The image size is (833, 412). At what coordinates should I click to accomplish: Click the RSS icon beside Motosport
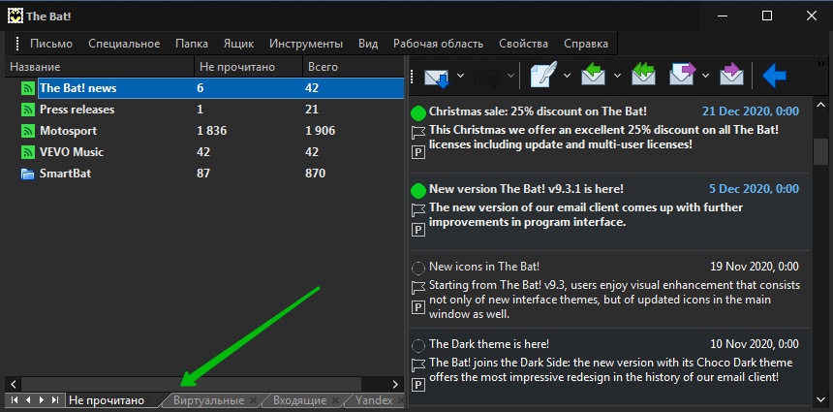tap(28, 131)
